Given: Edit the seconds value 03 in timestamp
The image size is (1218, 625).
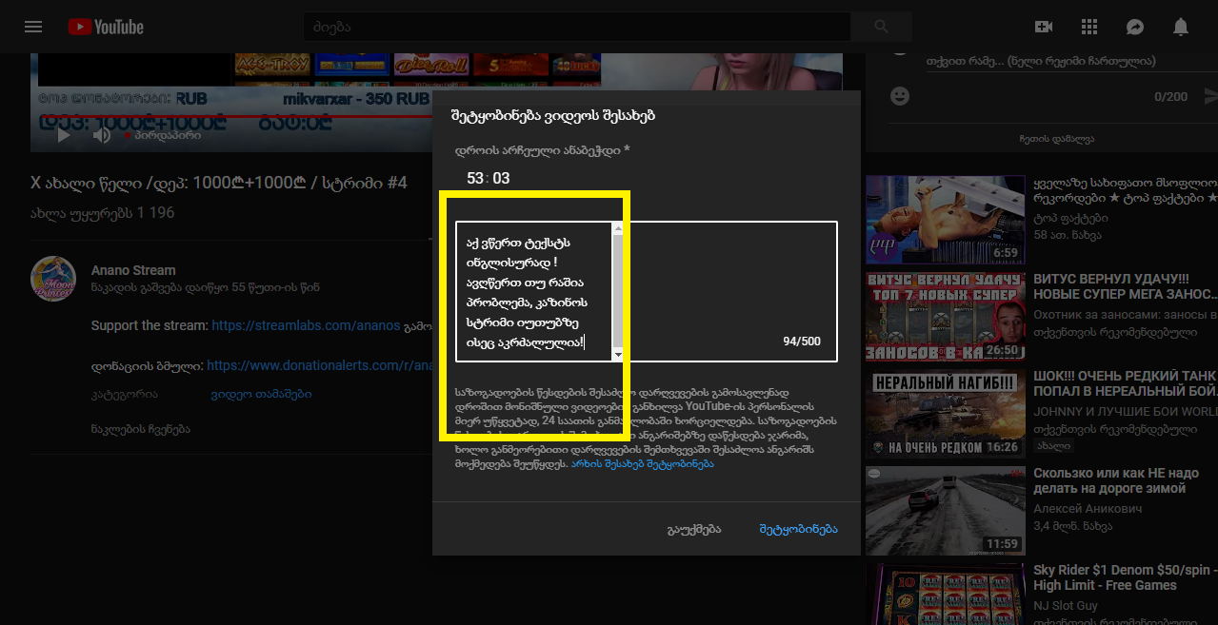Looking at the screenshot, I should pos(501,179).
